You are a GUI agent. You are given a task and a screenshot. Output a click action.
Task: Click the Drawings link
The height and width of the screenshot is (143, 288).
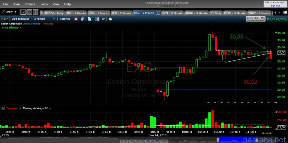tap(48, 24)
